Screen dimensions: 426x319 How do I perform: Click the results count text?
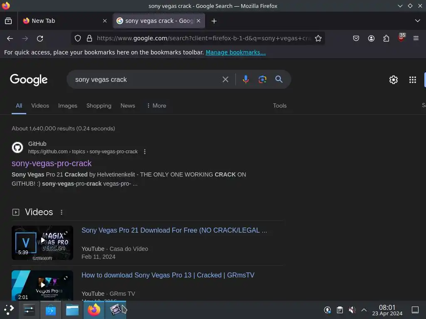point(63,129)
